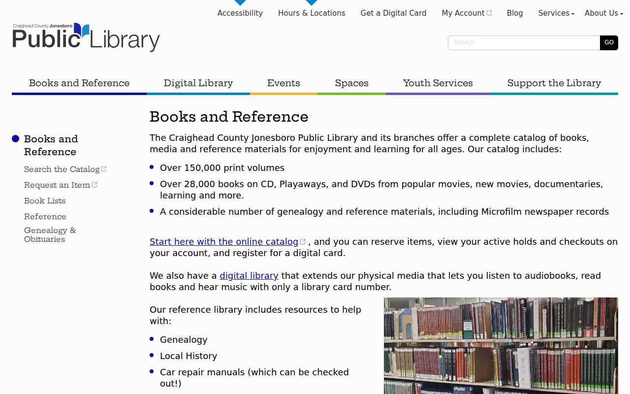This screenshot has height=394, width=630.
Task: Click 'Local History' list item text
Action: pos(189,356)
